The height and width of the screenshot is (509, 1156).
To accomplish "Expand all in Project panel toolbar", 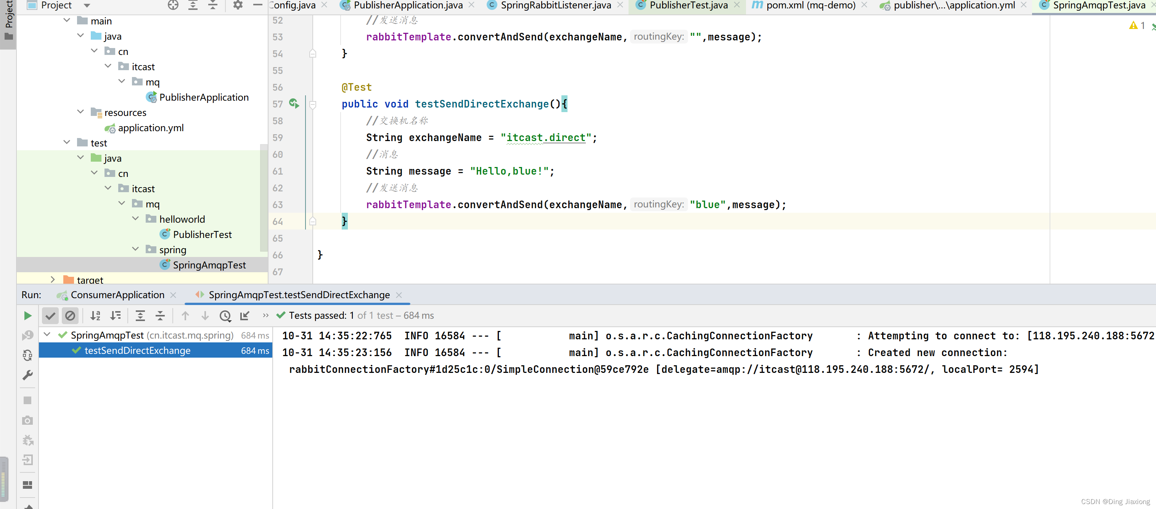I will tap(193, 5).
